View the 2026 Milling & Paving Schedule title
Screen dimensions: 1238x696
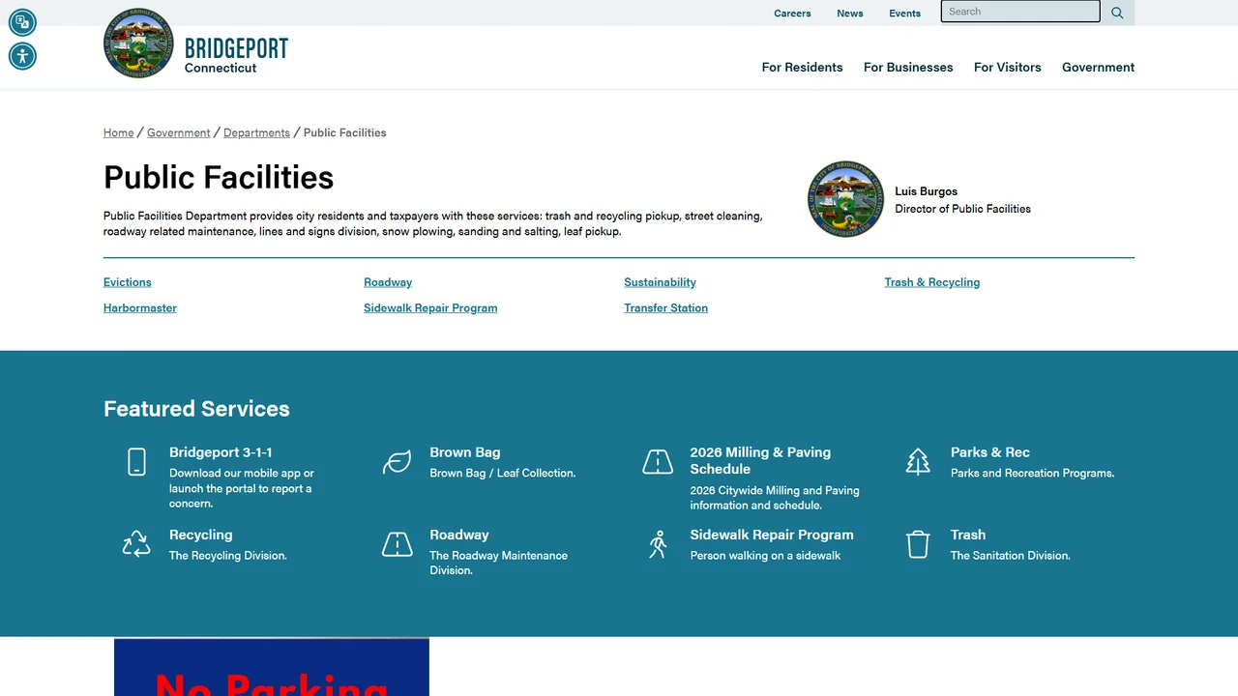(x=760, y=460)
